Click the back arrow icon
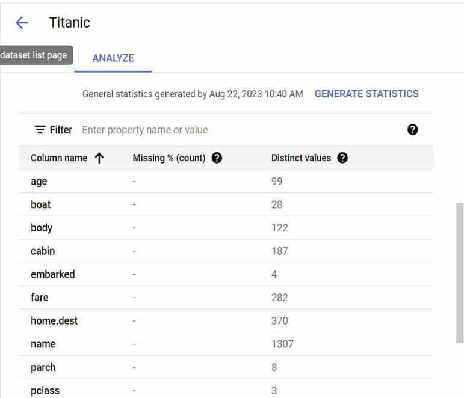The width and height of the screenshot is (464, 398). [22, 23]
